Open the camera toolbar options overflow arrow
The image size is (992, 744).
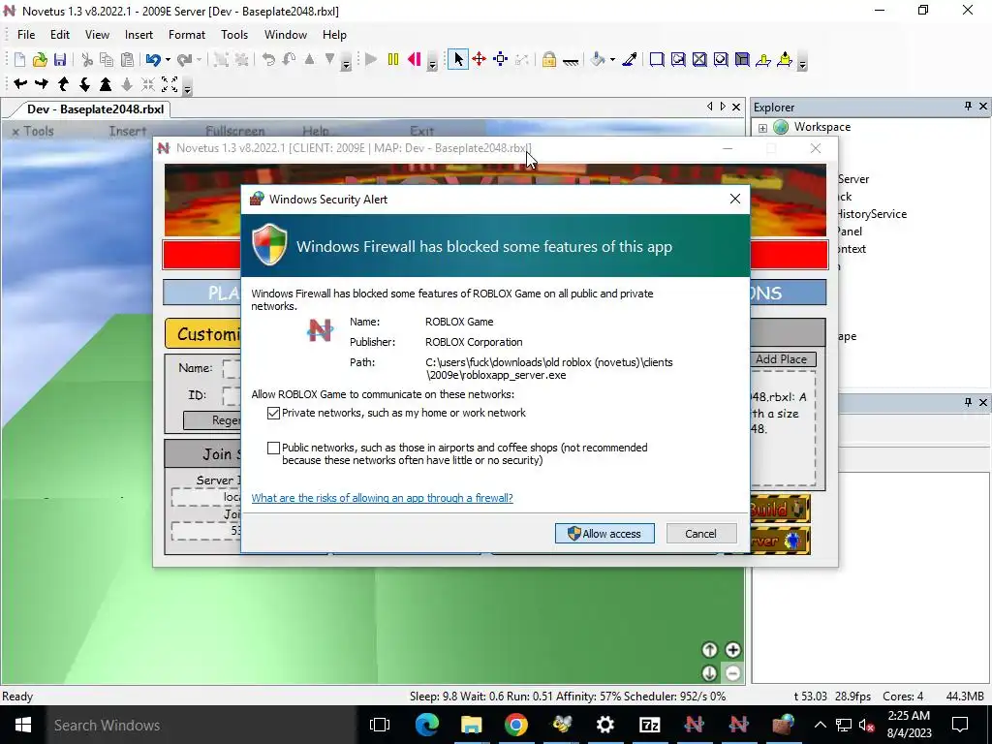click(187, 88)
